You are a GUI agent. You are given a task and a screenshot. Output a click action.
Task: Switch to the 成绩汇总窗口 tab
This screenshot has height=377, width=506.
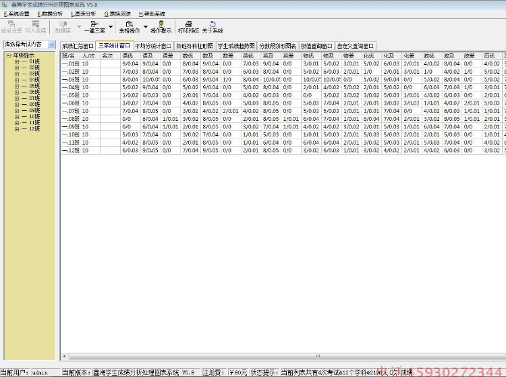(x=78, y=46)
